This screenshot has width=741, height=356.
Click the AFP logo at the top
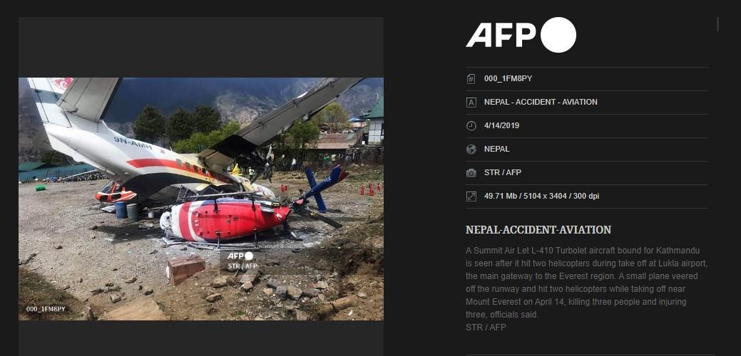tap(521, 35)
